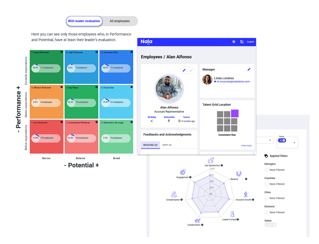Click the help icon in Nala header
Image resolution: width=319 pixels, height=244 pixels.
click(x=234, y=42)
